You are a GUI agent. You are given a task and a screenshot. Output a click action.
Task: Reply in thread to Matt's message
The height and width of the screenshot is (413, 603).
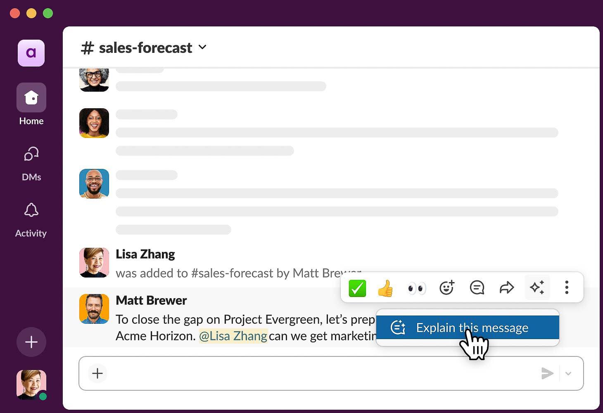coord(477,287)
